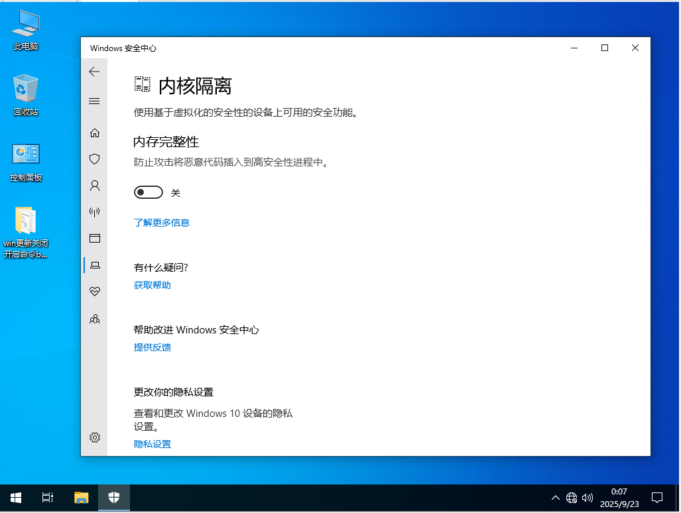681x513 pixels.
Task: Click the 防止攻击将恶意代码插入 description text
Action: click(231, 162)
